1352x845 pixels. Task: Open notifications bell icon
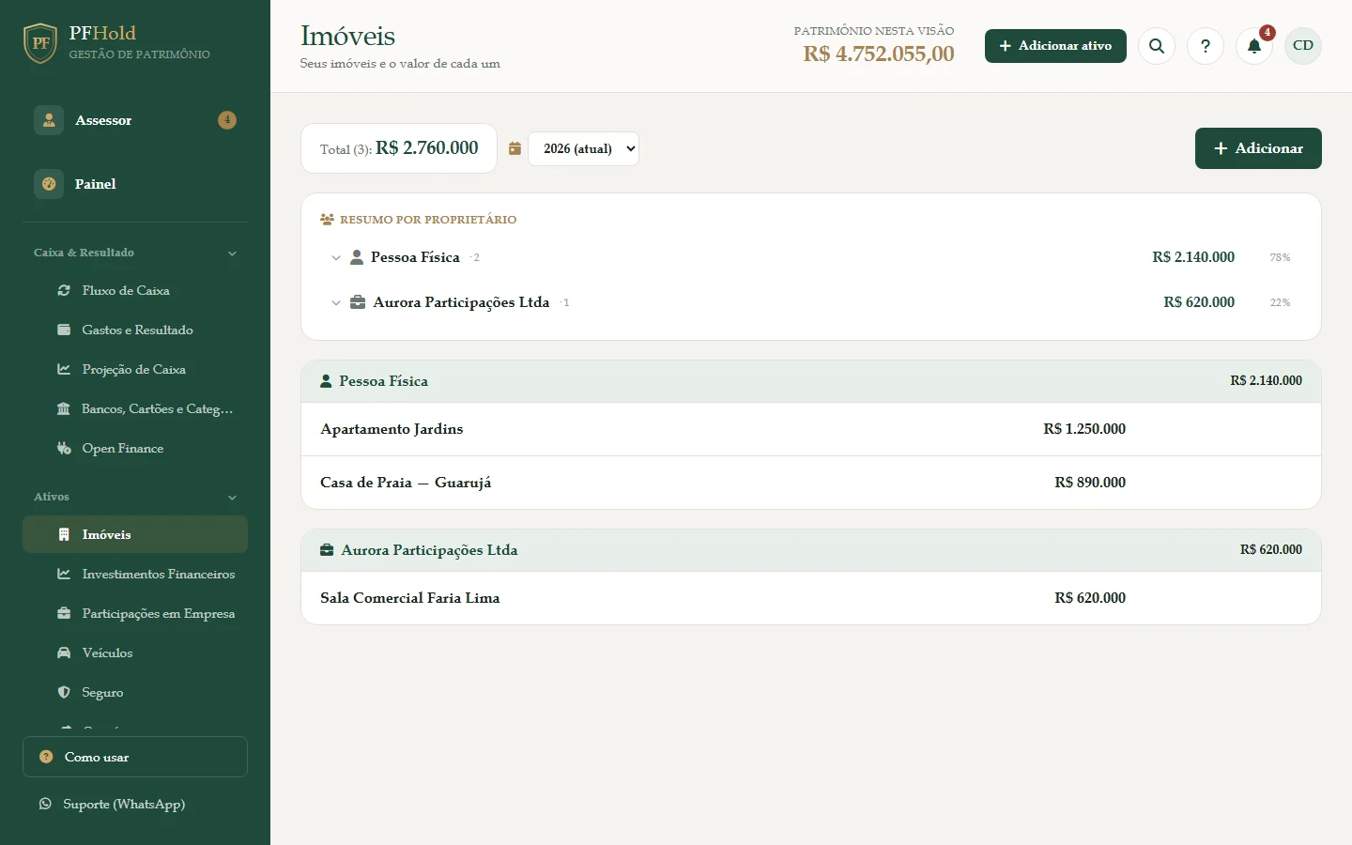[1254, 46]
